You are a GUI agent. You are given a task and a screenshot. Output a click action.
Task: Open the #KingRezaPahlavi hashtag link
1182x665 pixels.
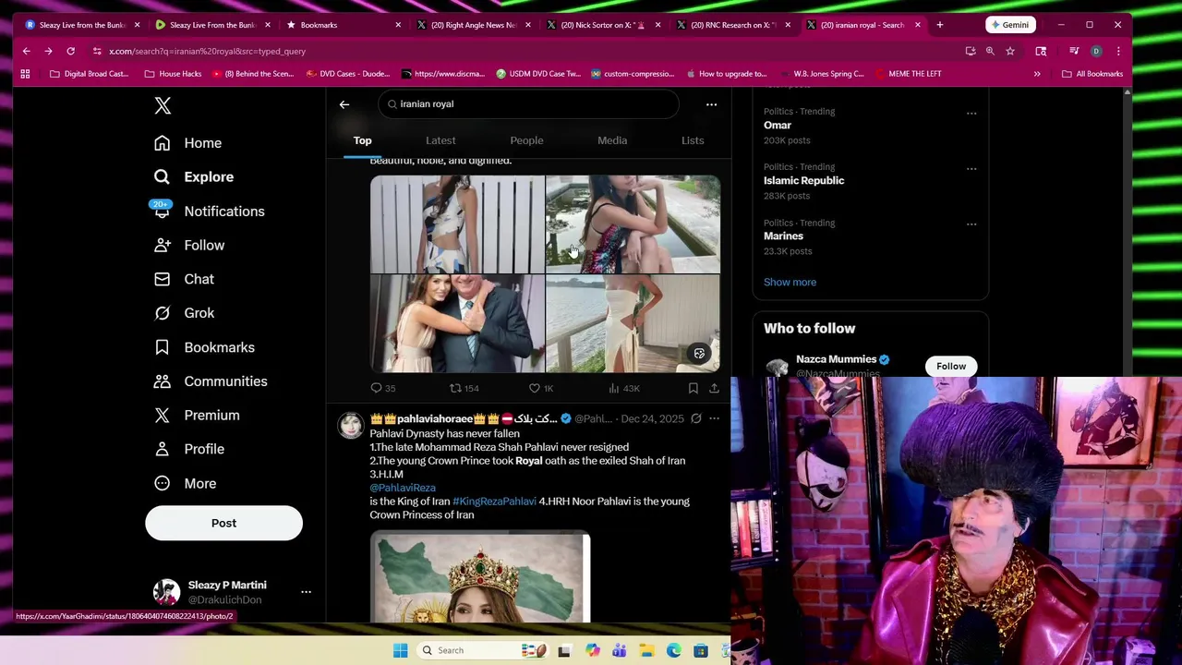[x=494, y=502]
